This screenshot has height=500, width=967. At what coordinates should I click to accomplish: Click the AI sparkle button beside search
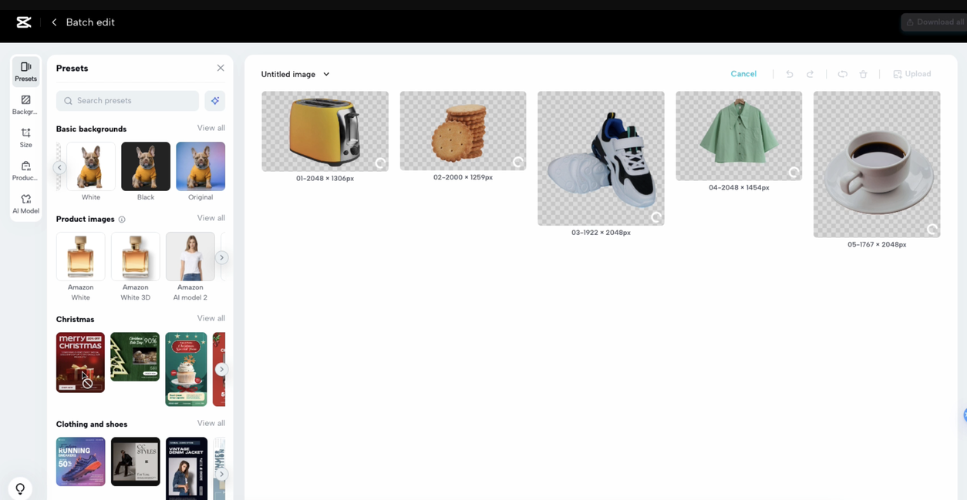[215, 101]
